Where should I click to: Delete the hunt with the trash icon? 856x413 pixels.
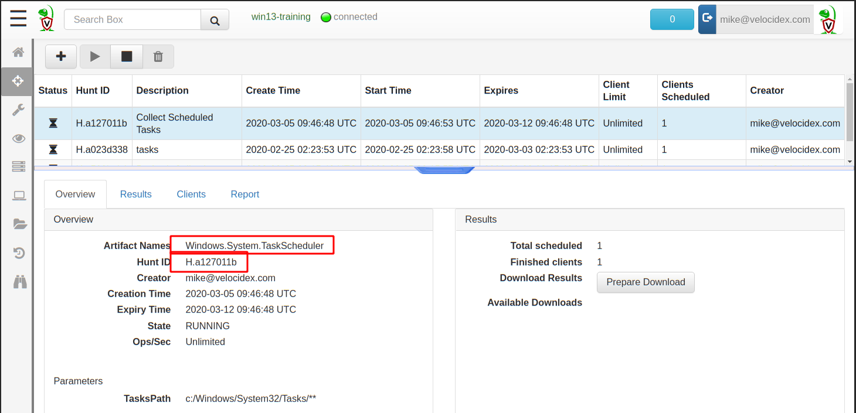tap(158, 56)
